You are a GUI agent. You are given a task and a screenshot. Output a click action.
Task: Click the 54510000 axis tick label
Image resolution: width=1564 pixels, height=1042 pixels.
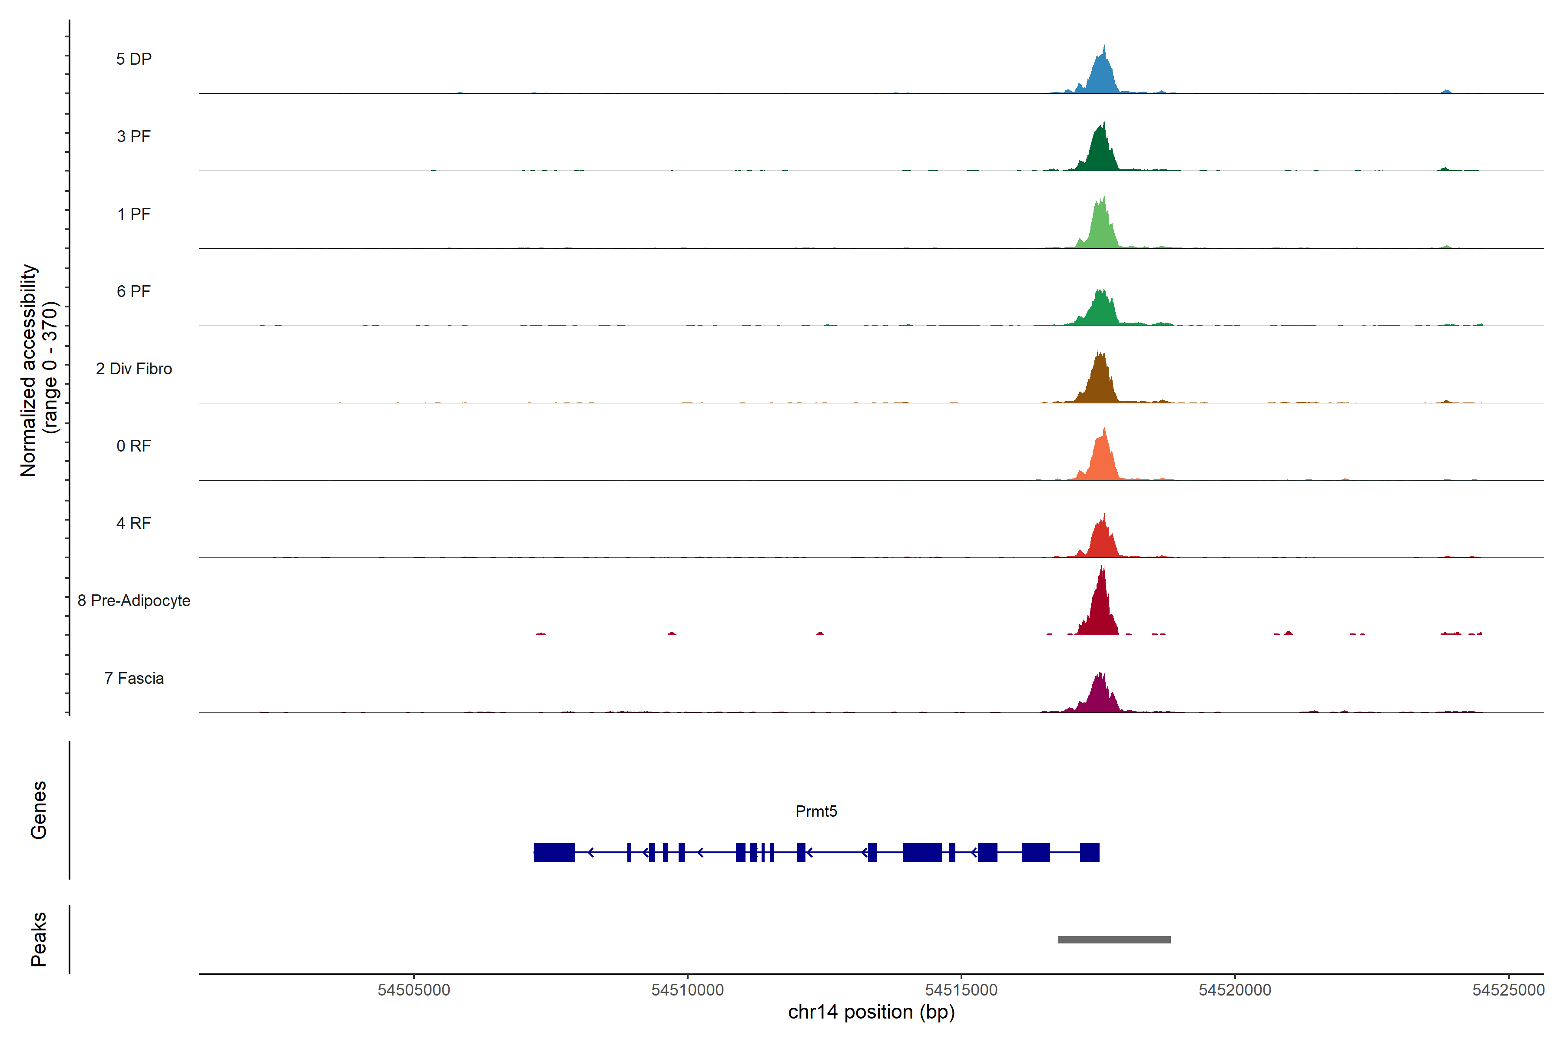(688, 989)
